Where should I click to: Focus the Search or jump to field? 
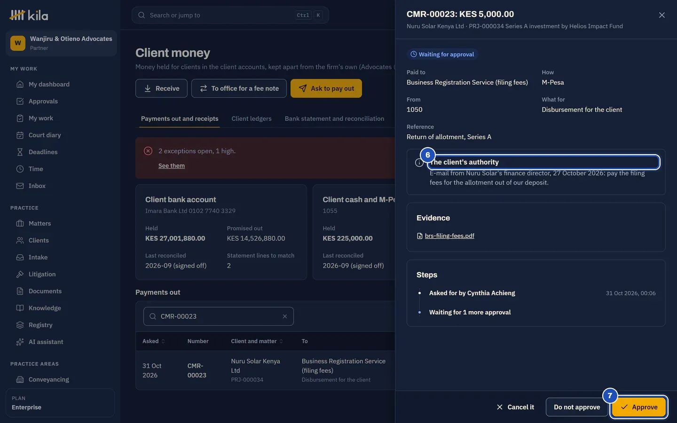tap(230, 15)
